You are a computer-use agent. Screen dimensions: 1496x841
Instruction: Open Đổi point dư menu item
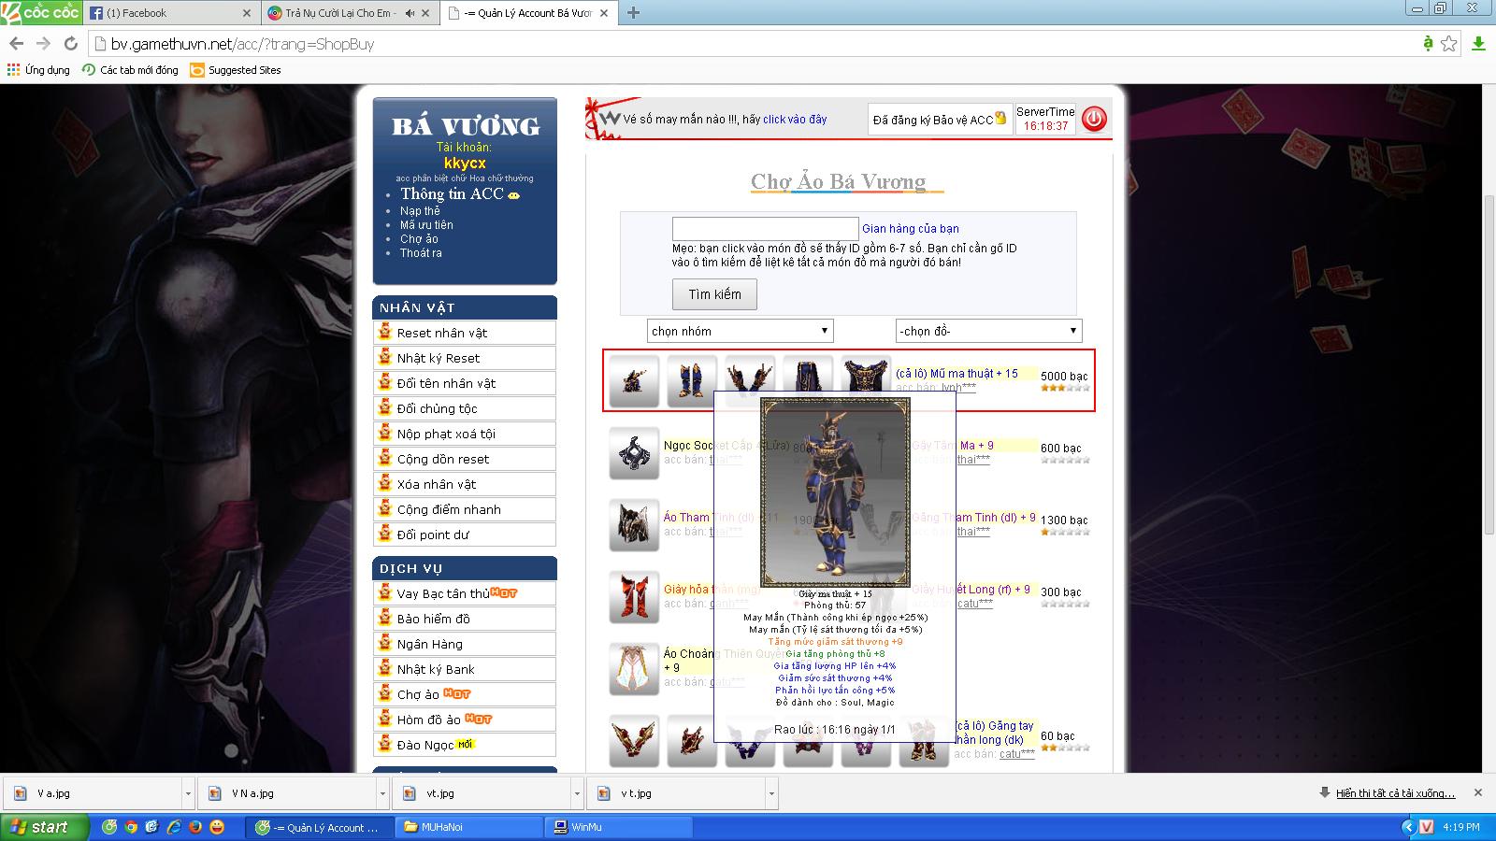(x=465, y=535)
